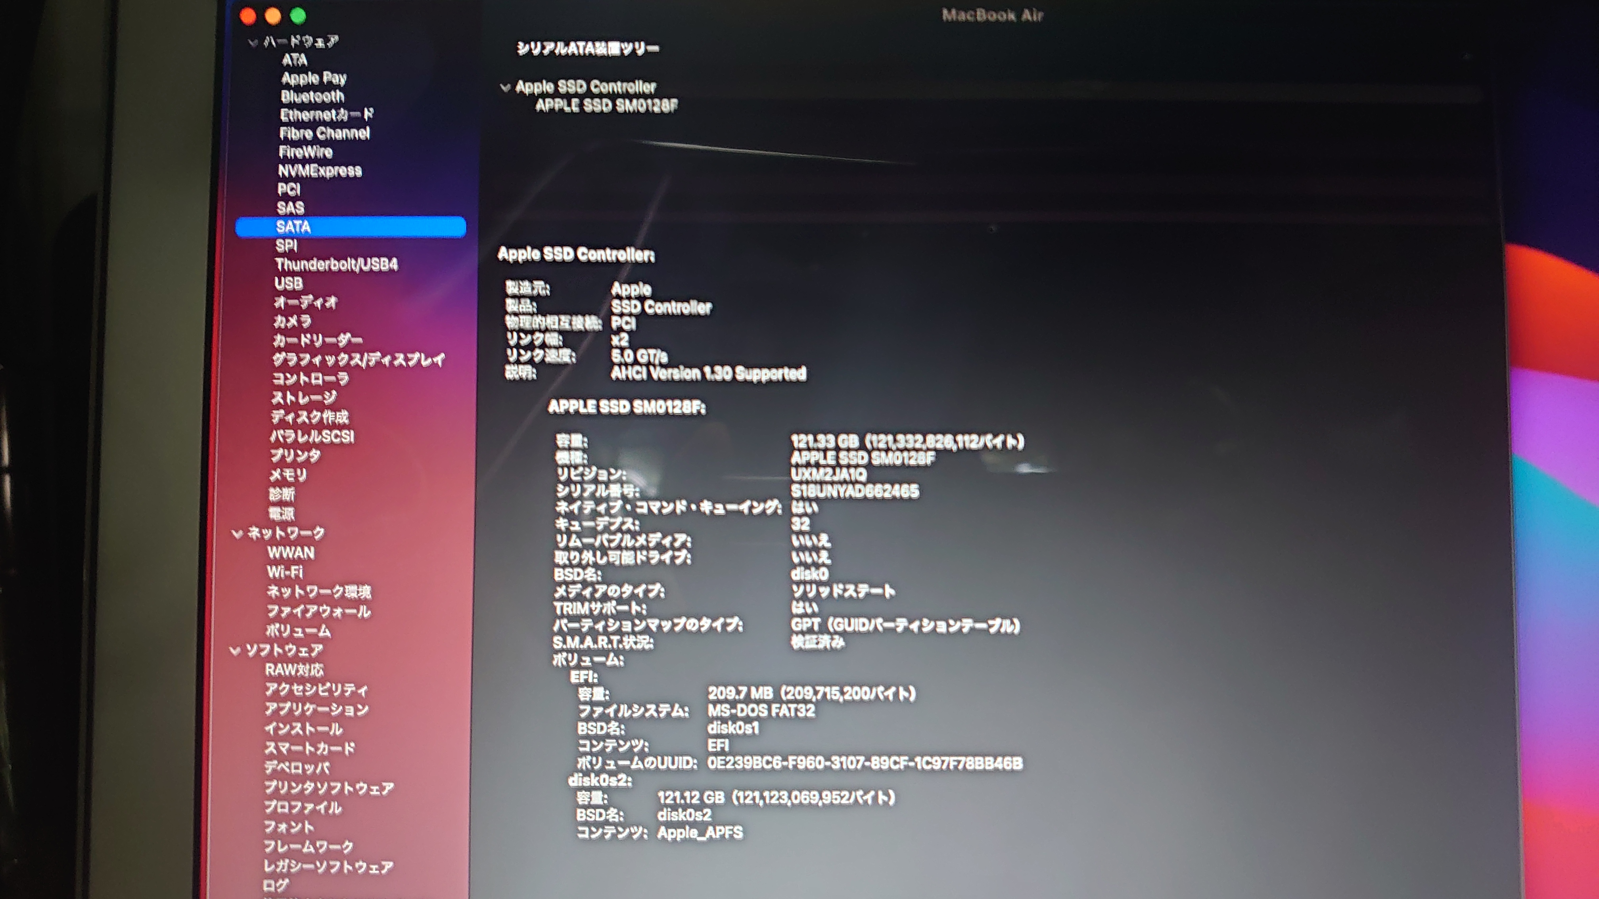Viewport: 1599px width, 899px height.
Task: Collapse the ソフトウェア sidebar section
Action: [235, 650]
